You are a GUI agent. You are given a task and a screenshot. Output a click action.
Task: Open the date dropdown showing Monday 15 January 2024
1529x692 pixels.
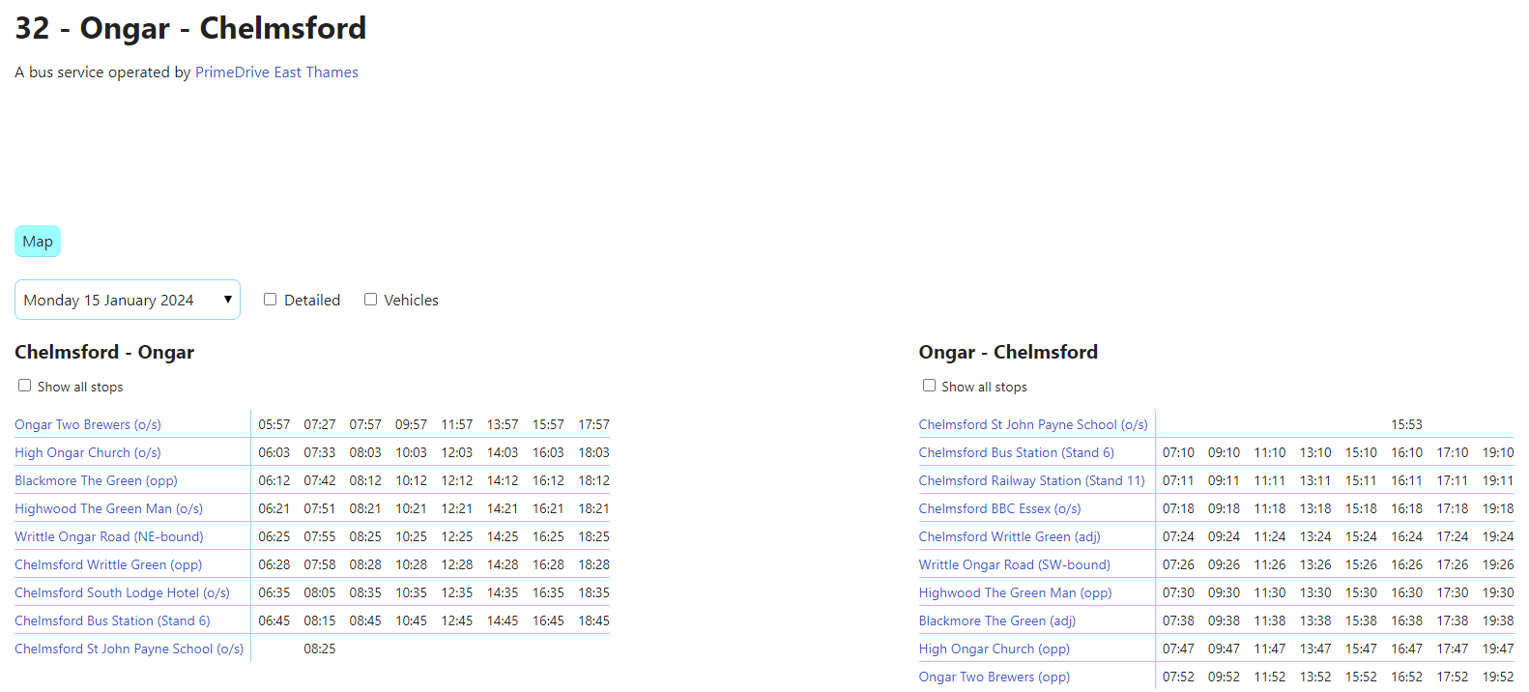pos(128,300)
